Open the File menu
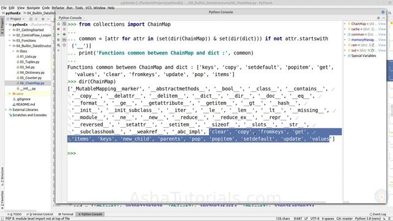Image resolution: width=393 pixels, height=221 pixels. pos(4,8)
